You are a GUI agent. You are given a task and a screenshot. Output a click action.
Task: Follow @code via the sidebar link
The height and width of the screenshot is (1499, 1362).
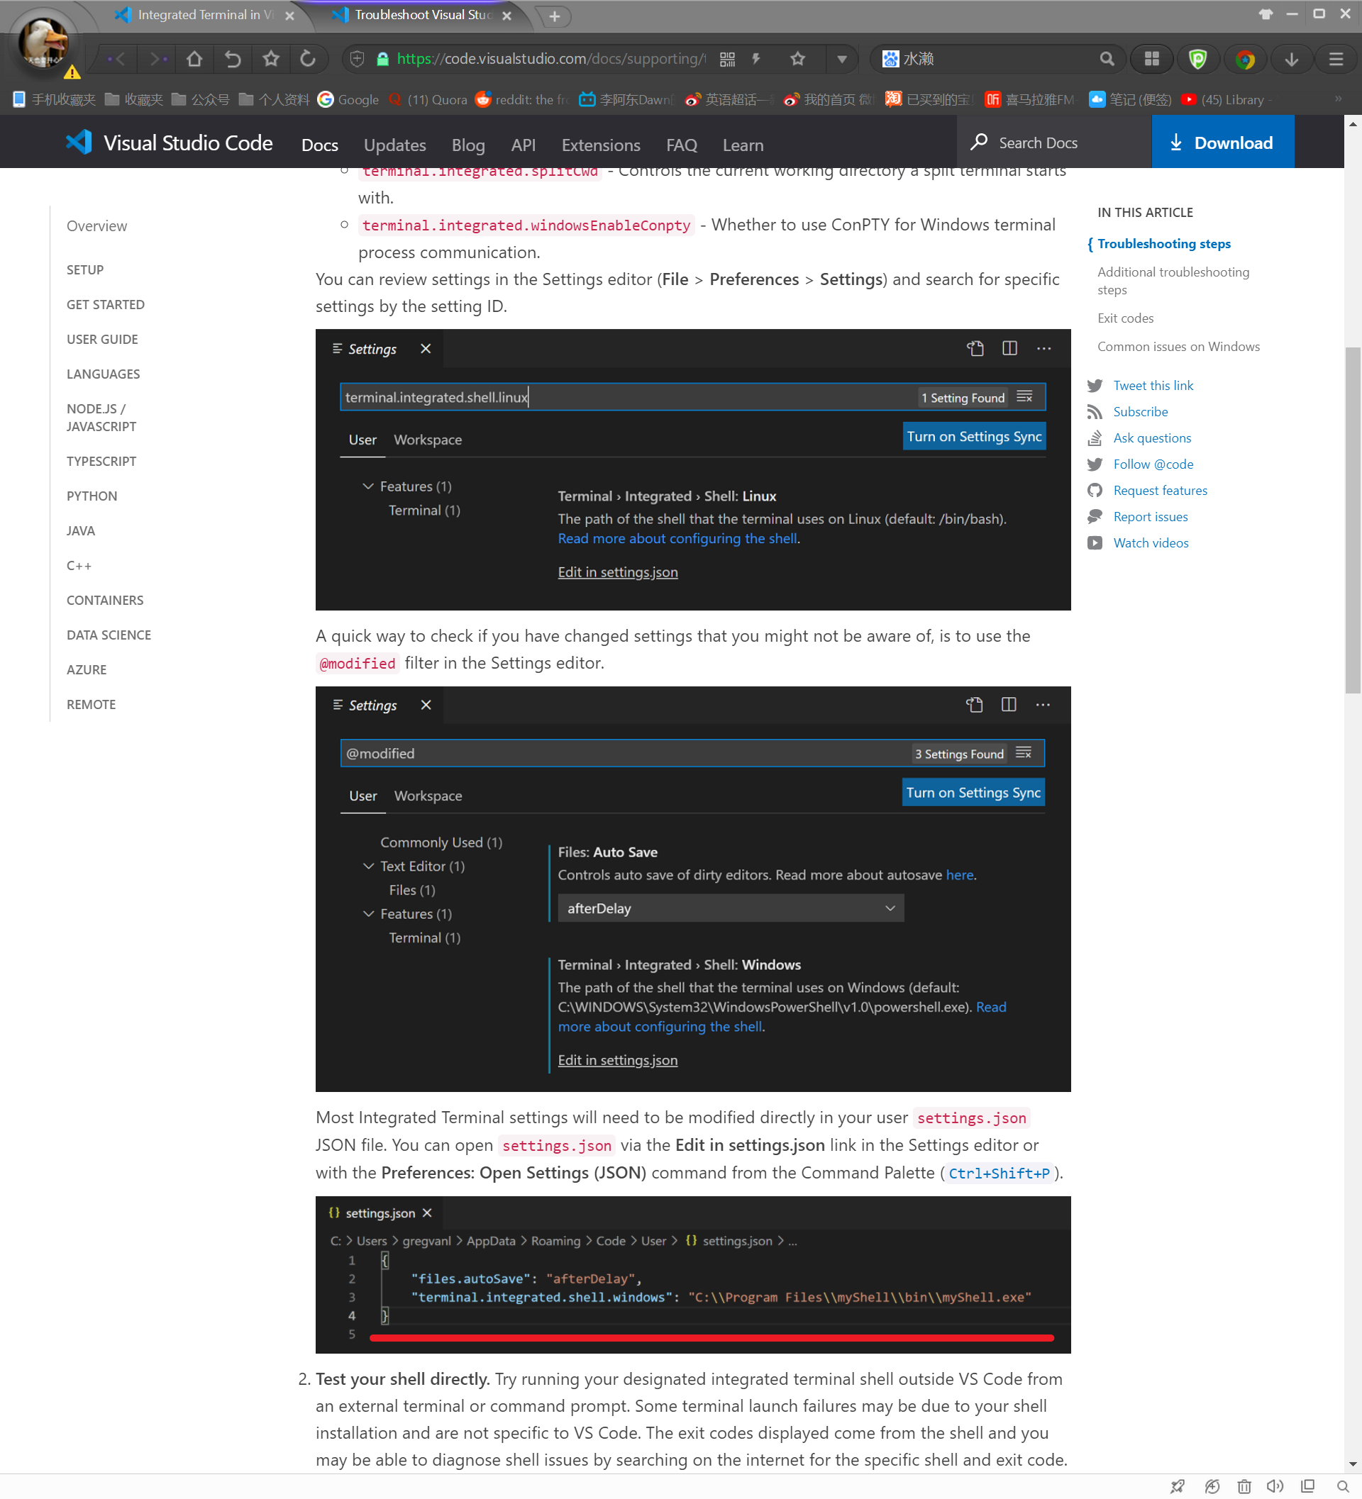coord(1153,464)
